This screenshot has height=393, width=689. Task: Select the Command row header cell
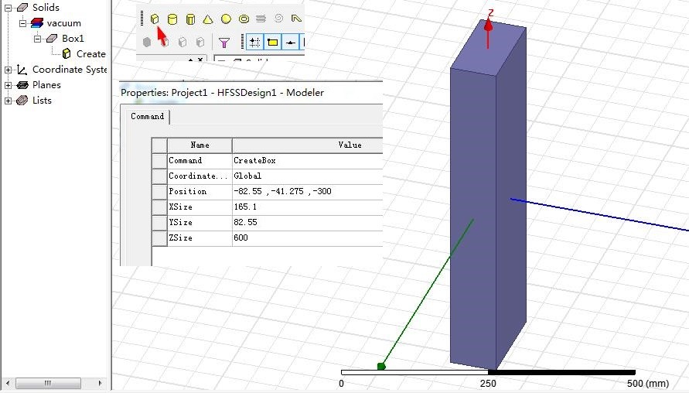tap(159, 160)
